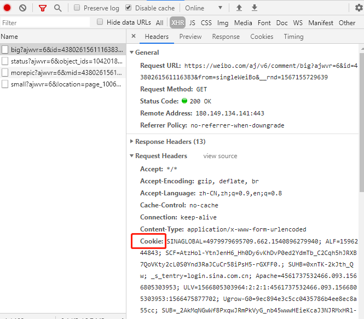This screenshot has height=319, width=364.
Task: Collapse Request Headers section
Action: (x=131, y=156)
